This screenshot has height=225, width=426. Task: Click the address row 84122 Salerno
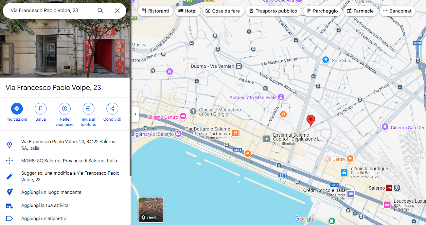click(x=65, y=145)
